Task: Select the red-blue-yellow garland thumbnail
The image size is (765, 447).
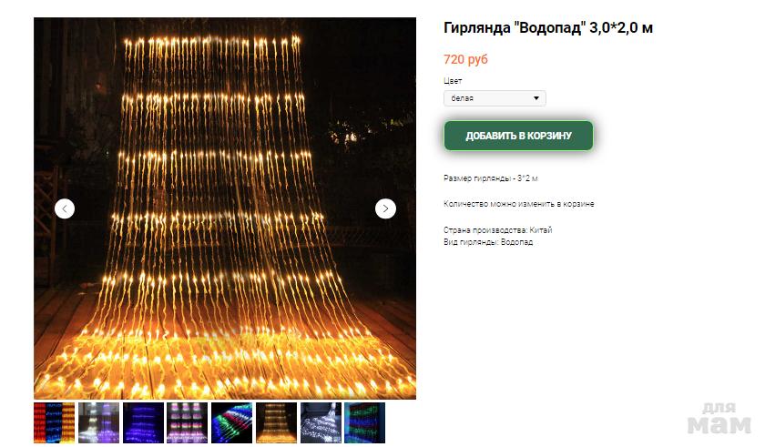Action: pos(54,422)
